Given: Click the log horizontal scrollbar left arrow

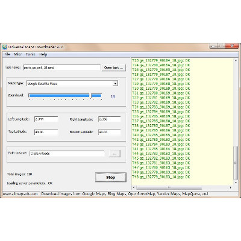Looking at the screenshot, I should click(134, 187).
